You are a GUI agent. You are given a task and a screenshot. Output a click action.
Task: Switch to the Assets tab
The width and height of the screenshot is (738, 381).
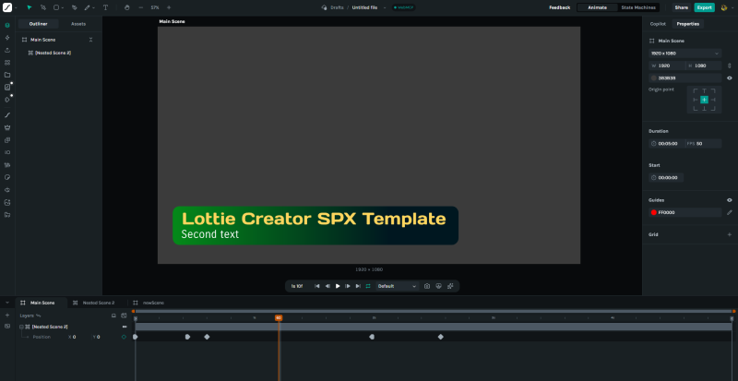[x=78, y=24]
